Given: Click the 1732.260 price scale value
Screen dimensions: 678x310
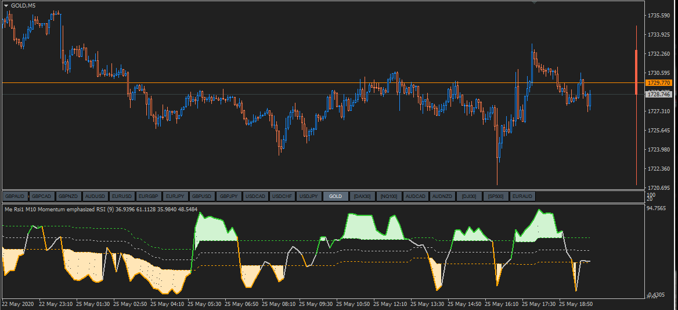Looking at the screenshot, I should (658, 53).
